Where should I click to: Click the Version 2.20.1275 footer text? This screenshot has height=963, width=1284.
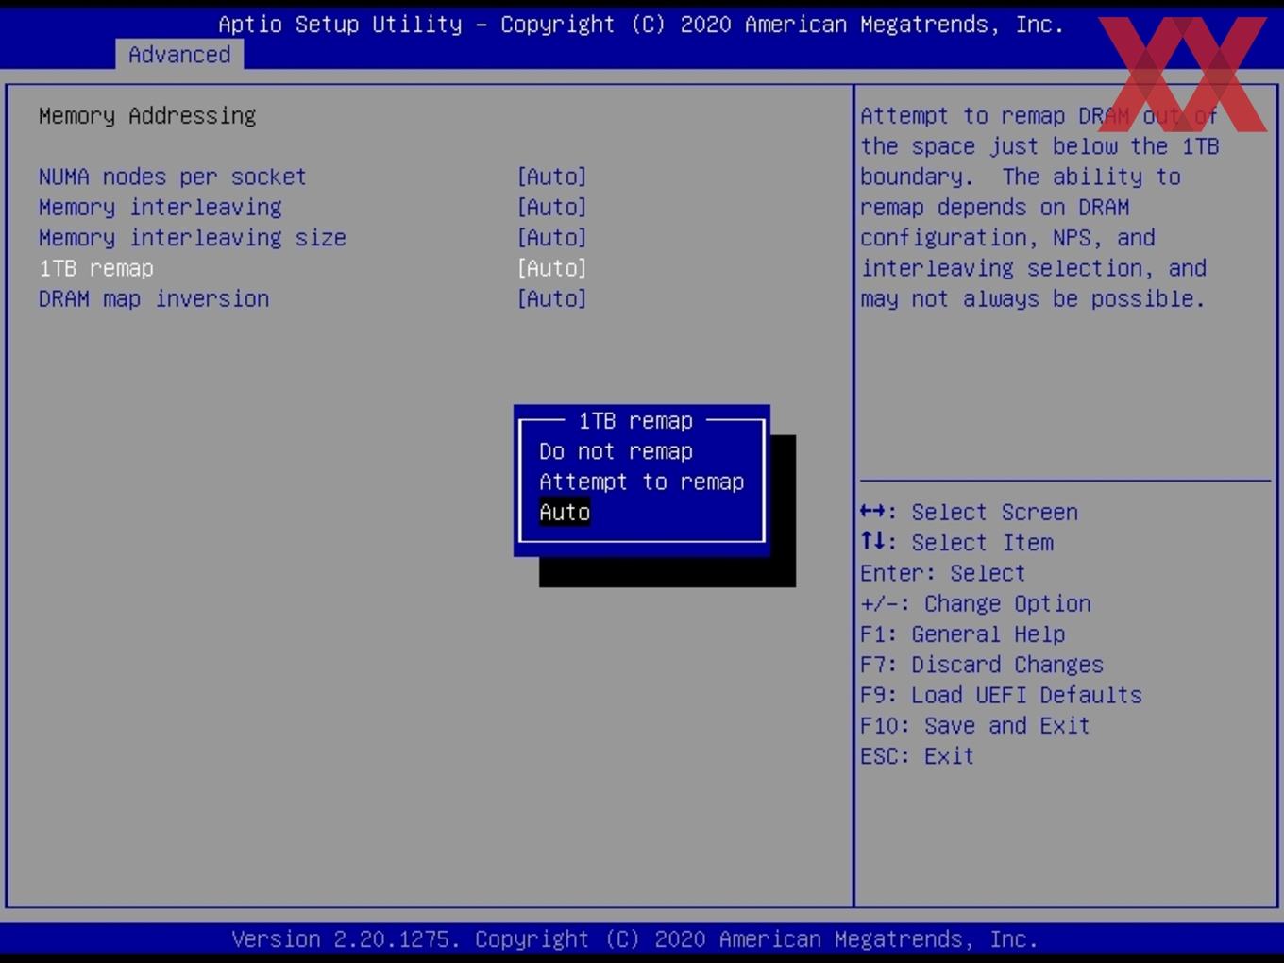634,939
